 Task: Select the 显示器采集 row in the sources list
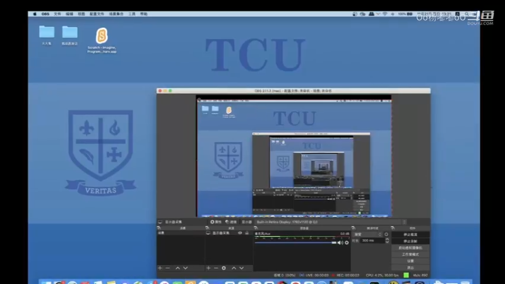pyautogui.click(x=229, y=233)
